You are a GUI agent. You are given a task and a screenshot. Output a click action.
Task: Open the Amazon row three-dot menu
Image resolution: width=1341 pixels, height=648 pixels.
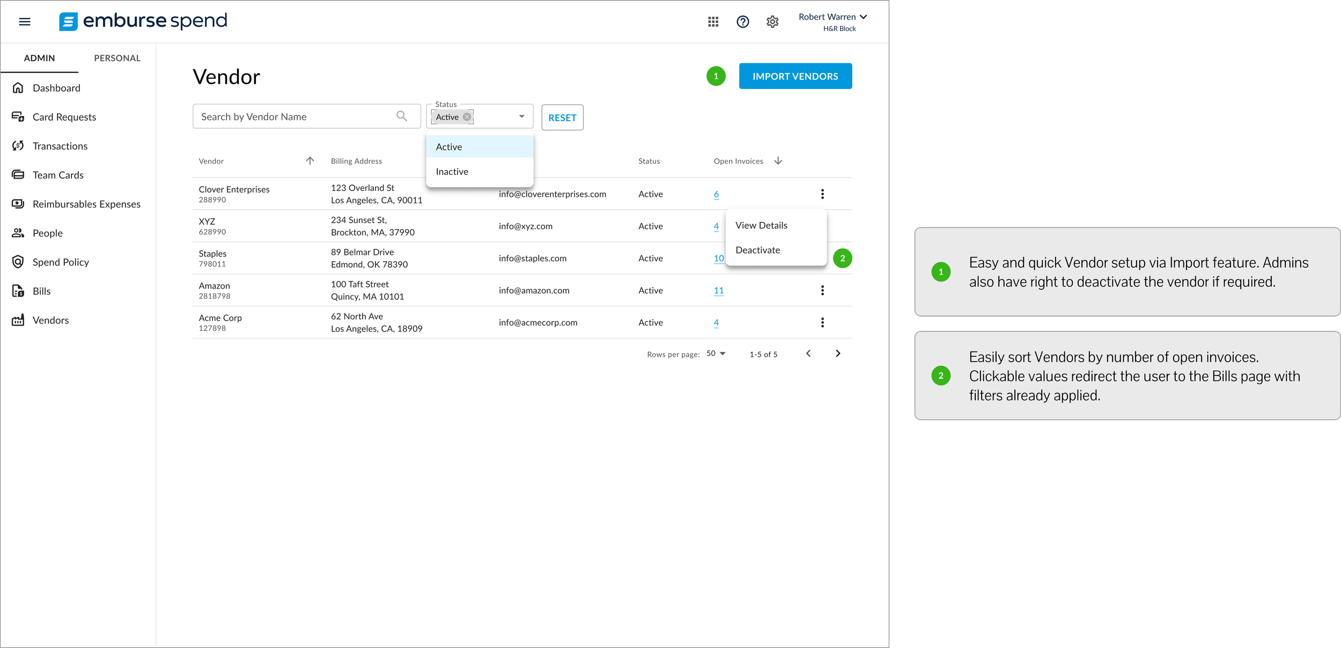[x=822, y=290]
